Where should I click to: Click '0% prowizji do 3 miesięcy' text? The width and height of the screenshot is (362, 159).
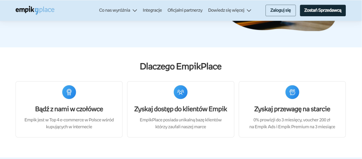[292, 123]
